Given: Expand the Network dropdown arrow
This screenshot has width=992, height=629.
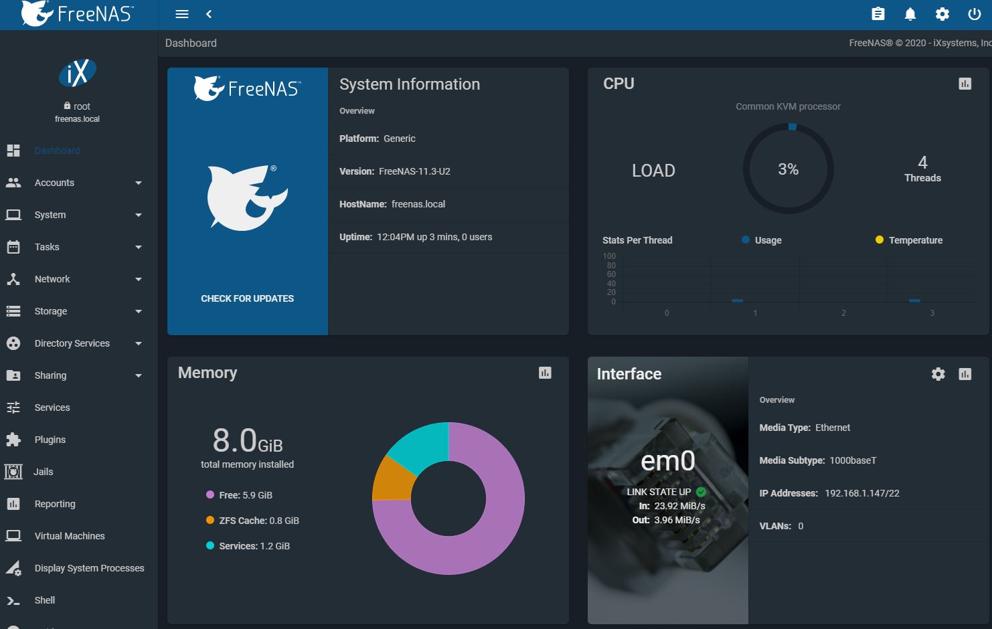Looking at the screenshot, I should (139, 279).
